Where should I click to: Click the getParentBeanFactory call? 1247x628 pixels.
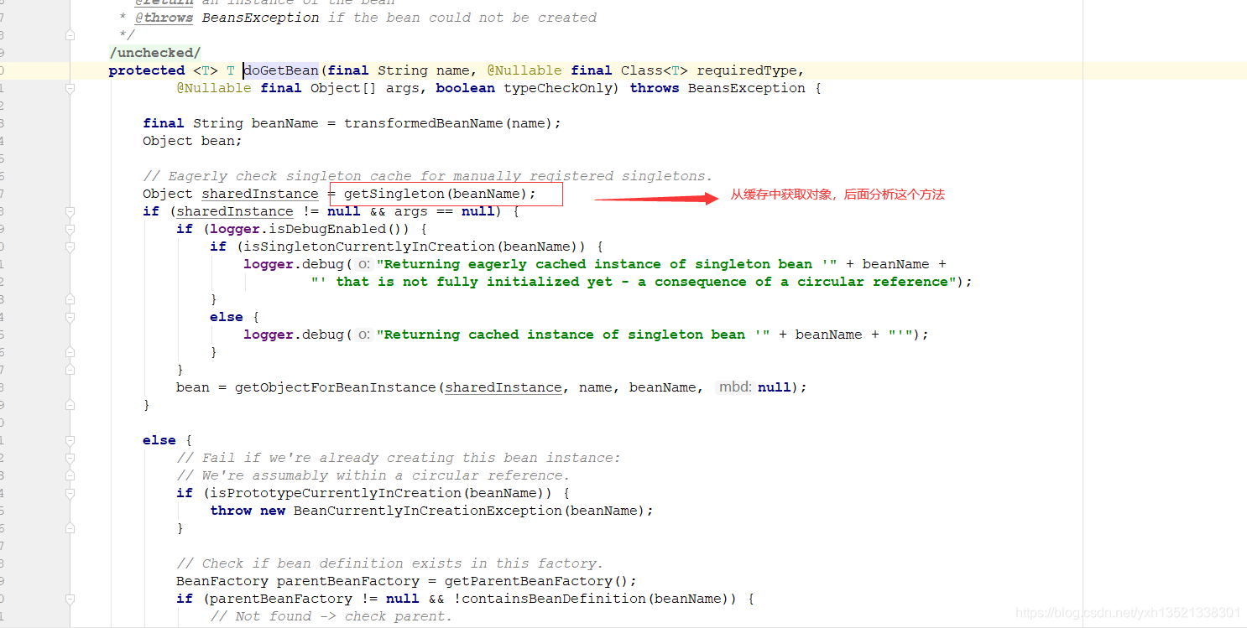(x=529, y=581)
